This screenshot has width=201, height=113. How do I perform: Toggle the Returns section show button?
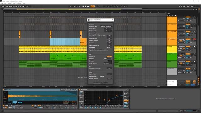pyautogui.click(x=199, y=80)
